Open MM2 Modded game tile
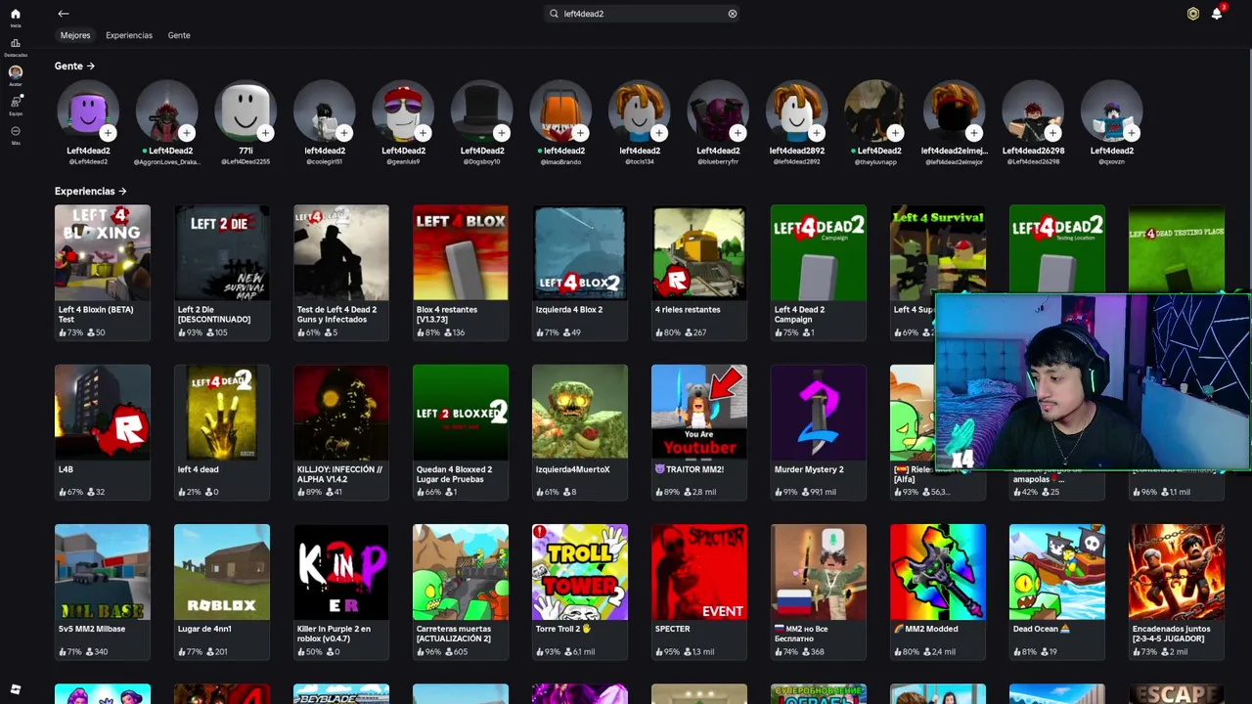This screenshot has width=1252, height=704. [x=938, y=591]
